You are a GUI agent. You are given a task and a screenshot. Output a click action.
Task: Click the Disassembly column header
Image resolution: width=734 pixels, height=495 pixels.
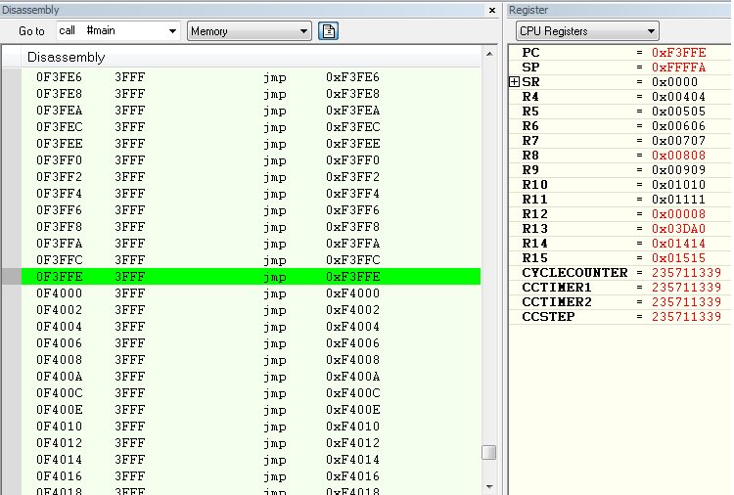(x=251, y=57)
